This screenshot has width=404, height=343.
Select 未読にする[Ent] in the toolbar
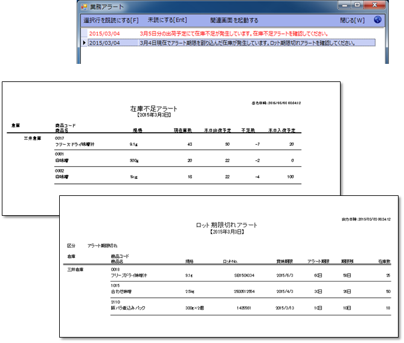click(x=167, y=20)
